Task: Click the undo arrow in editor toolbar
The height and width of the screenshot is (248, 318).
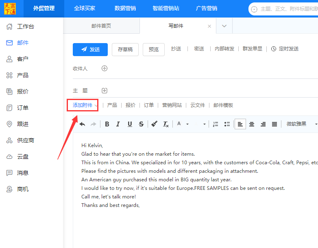Action: pyautogui.click(x=82, y=124)
